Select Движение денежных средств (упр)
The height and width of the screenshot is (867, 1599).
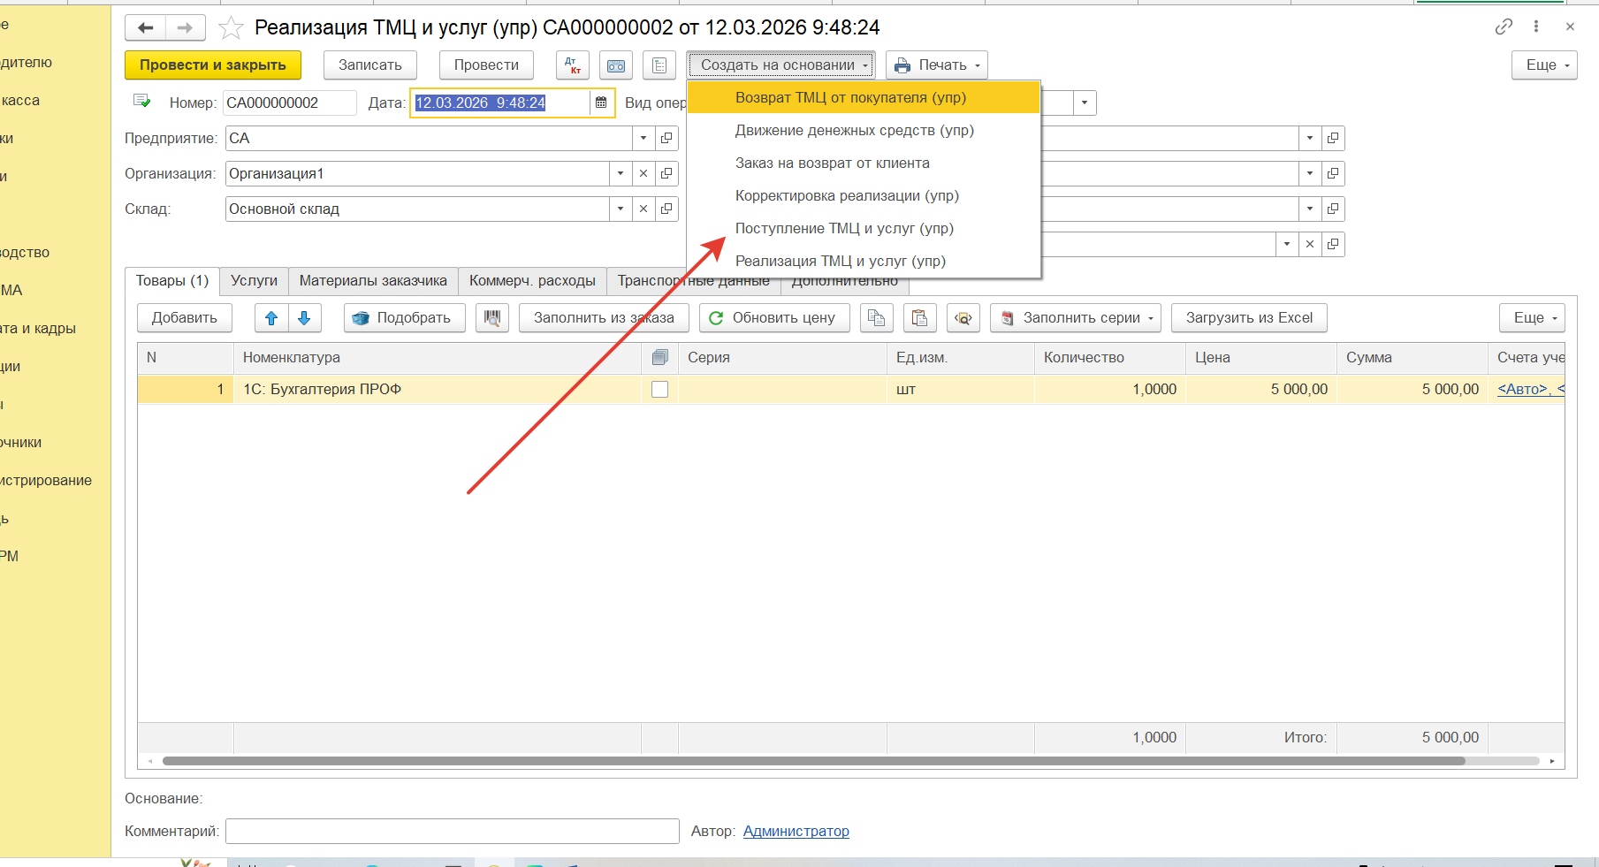pyautogui.click(x=864, y=130)
